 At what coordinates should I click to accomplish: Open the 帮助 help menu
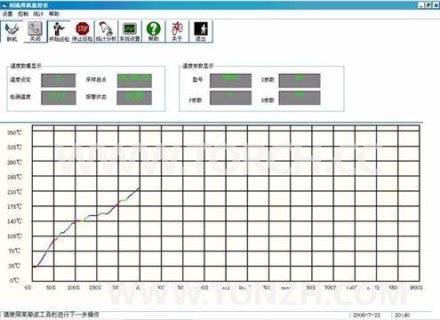tap(54, 13)
